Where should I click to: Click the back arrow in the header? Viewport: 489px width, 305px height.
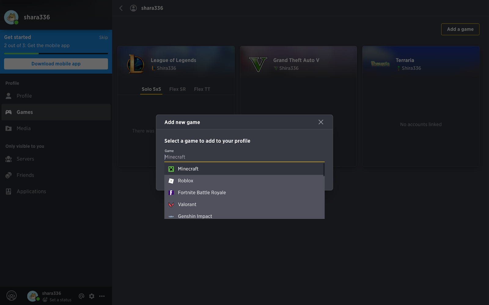[121, 8]
